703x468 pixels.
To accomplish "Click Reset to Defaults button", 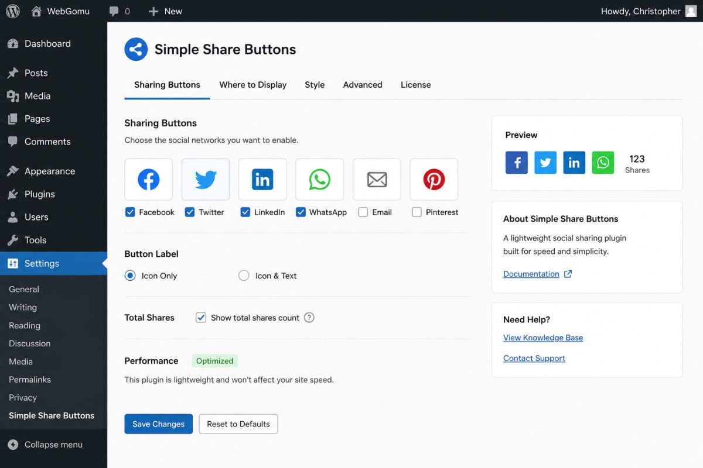I will 238,424.
